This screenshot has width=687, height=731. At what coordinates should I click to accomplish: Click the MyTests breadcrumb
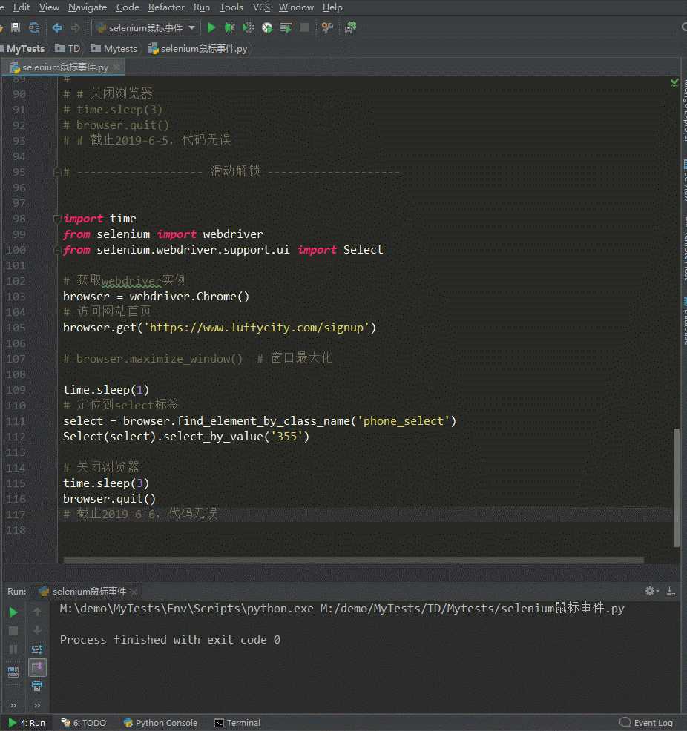23,48
